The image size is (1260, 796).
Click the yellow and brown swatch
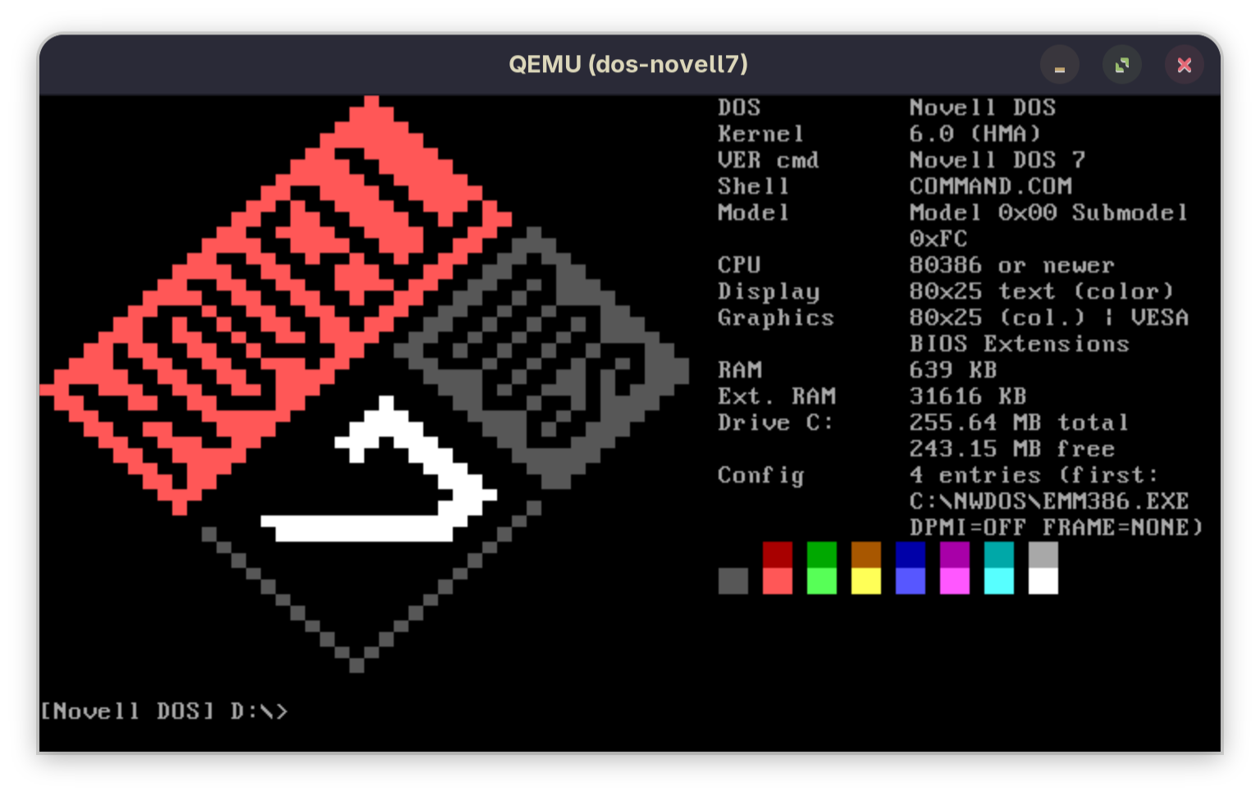865,568
